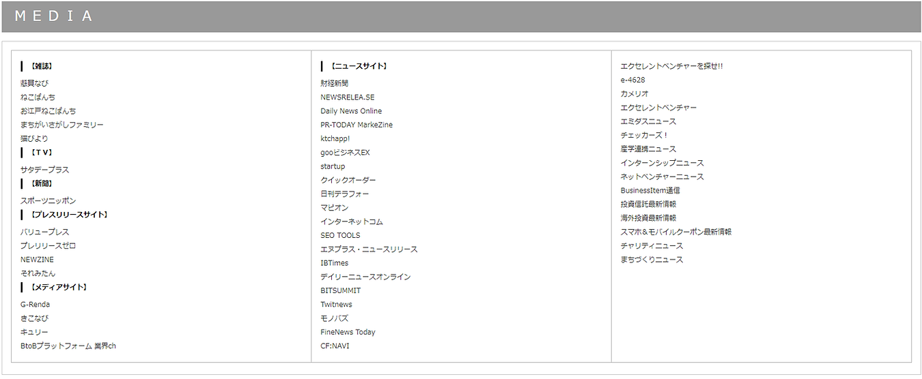Click the プレリリースゼロ entry
This screenshot has height=379, width=922.
(48, 245)
